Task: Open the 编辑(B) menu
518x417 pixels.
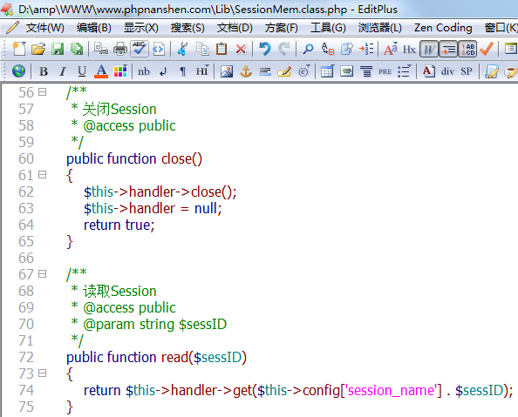Action: coord(94,28)
